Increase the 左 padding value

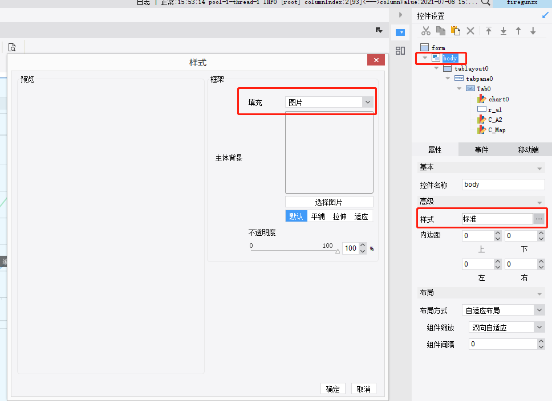(x=498, y=261)
